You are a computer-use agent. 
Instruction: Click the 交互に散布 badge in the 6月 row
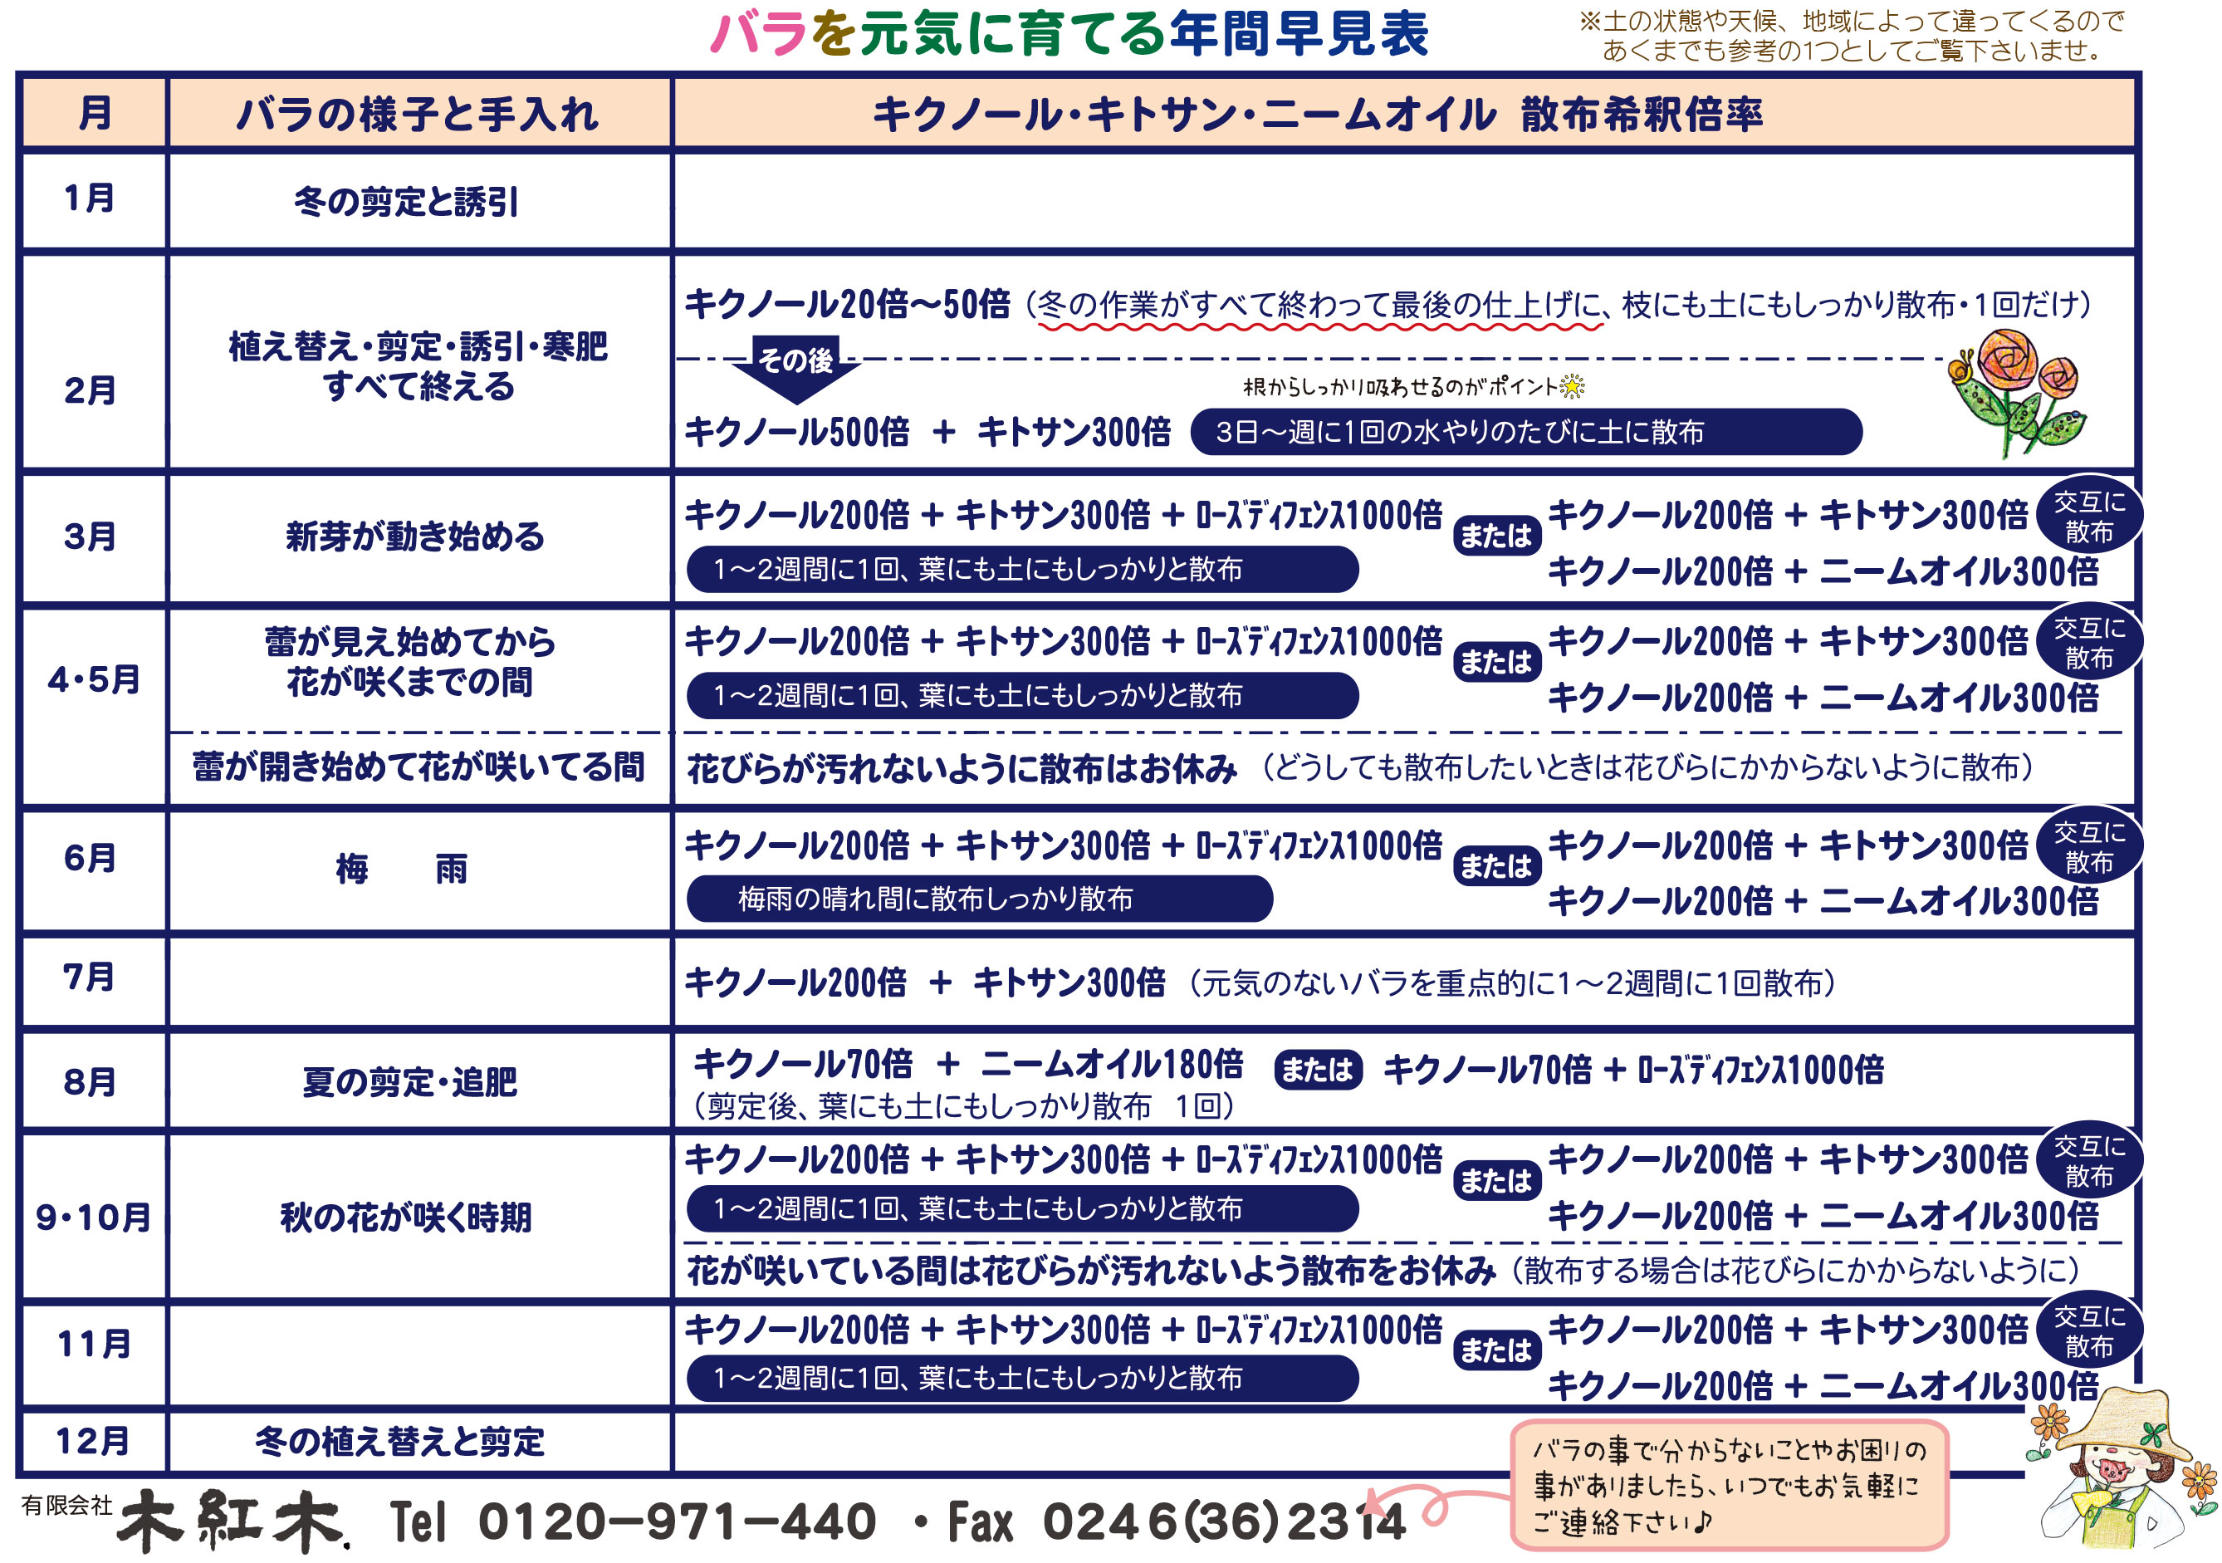click(x=2088, y=845)
